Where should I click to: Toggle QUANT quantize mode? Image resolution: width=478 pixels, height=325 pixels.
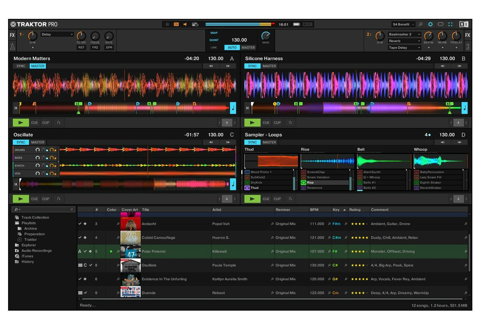coord(214,40)
